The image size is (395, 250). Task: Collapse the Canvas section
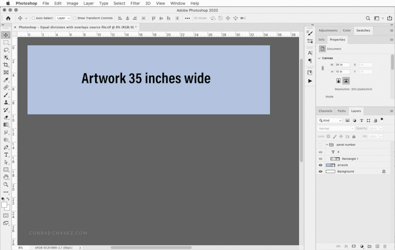coord(319,58)
